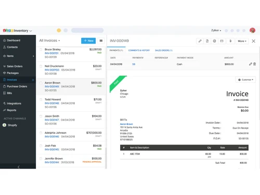Open Packages in the sidebar

point(11,73)
